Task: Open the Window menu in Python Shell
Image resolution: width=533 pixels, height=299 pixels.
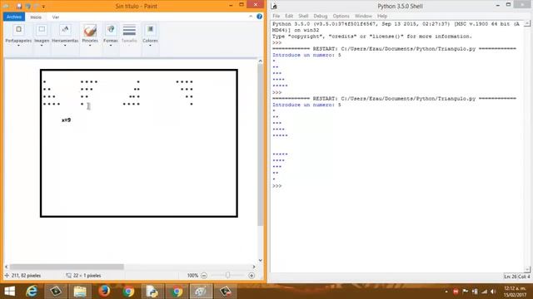Action: click(x=363, y=16)
